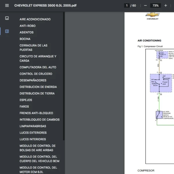
Task: Click the zoom in plus button
Action: (x=166, y=6)
